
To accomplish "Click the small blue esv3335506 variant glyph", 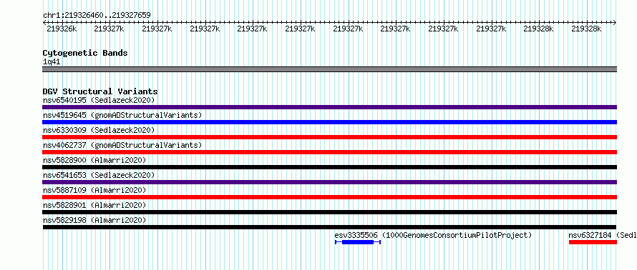I will [357, 242].
